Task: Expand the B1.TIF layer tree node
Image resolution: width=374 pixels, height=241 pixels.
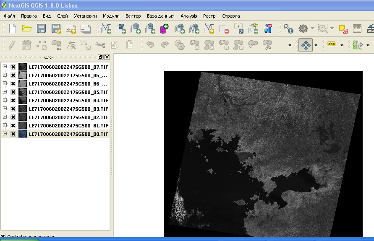Action: (x=5, y=125)
